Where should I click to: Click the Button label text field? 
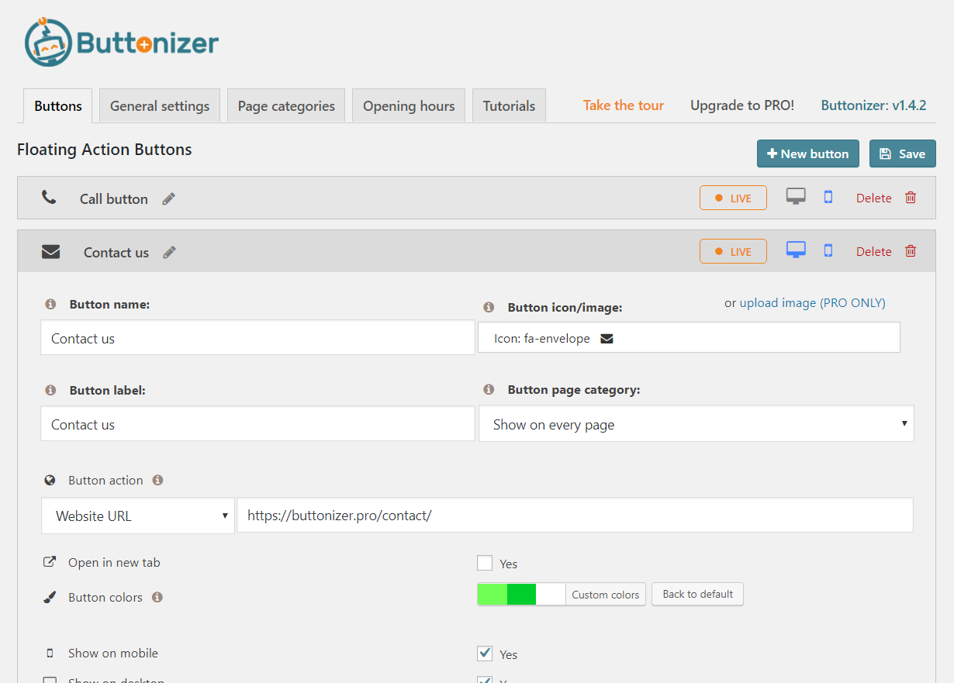click(x=258, y=424)
